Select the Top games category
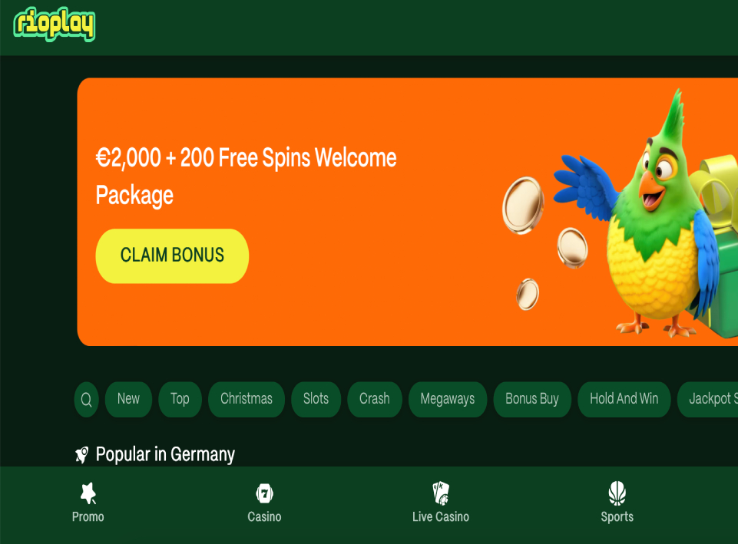Image resolution: width=738 pixels, height=544 pixels. click(180, 400)
